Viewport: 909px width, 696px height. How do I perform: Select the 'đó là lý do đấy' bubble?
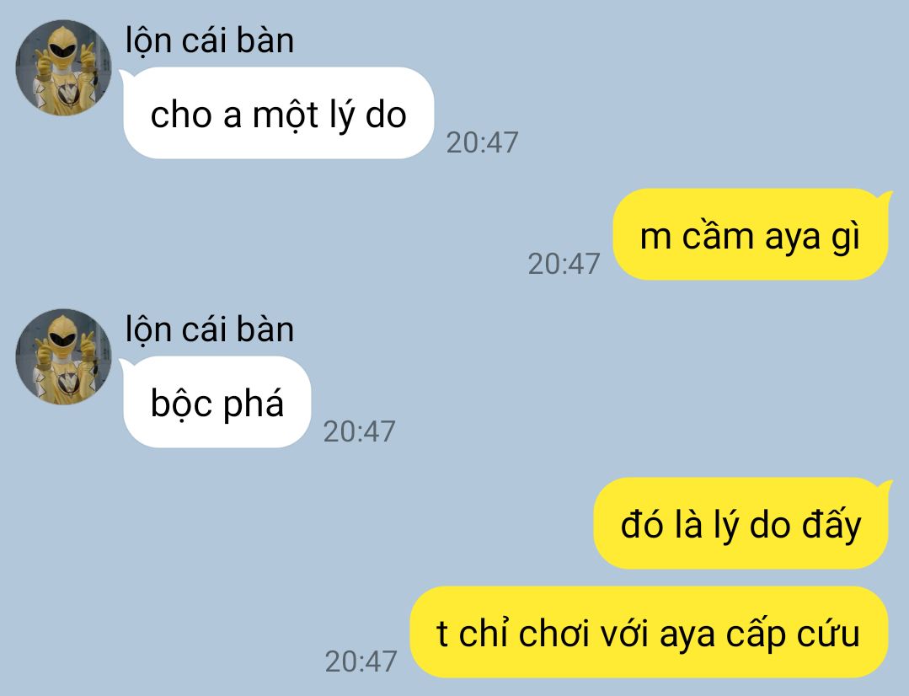pyautogui.click(x=742, y=523)
